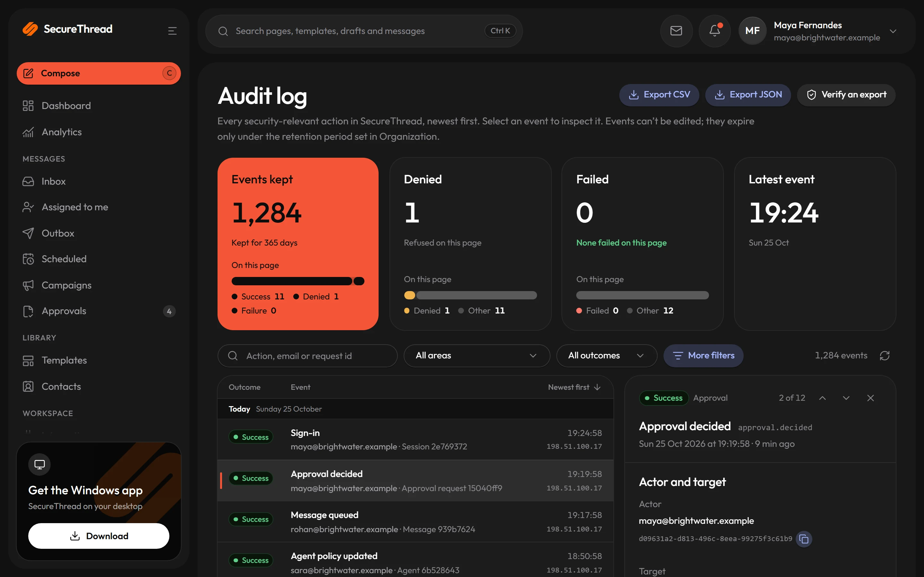Open More filters
This screenshot has height=577, width=924.
click(x=703, y=356)
